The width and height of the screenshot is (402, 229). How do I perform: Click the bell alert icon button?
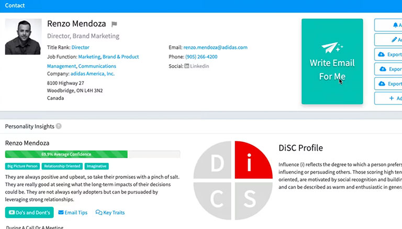[395, 25]
